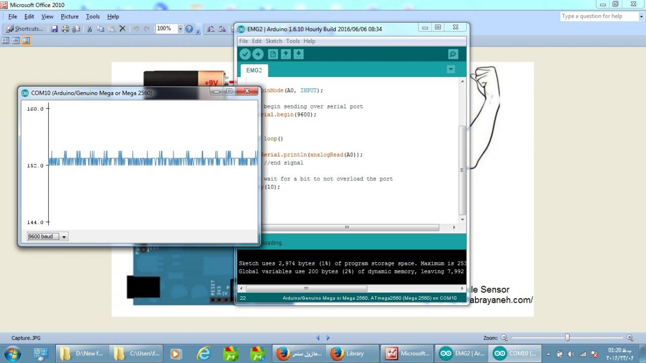Click the Arduino Upload arrow button

(x=258, y=54)
